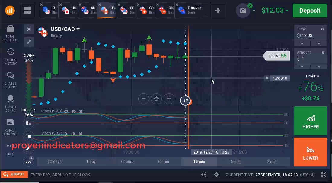
Task: Select the 30 min time range
Action: (x=163, y=162)
